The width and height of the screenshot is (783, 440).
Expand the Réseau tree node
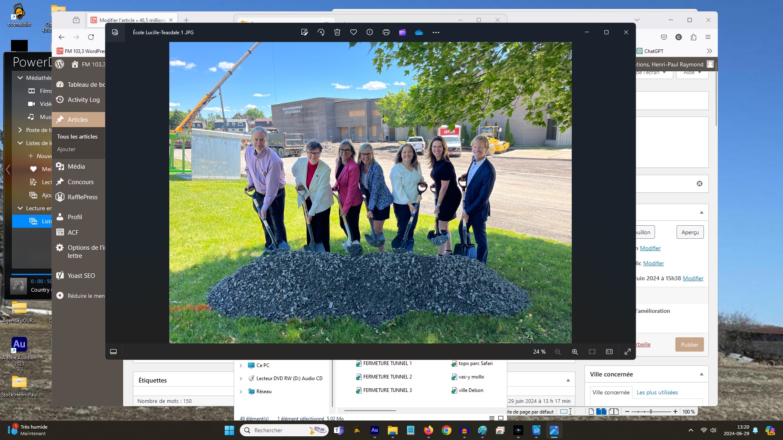(x=241, y=392)
